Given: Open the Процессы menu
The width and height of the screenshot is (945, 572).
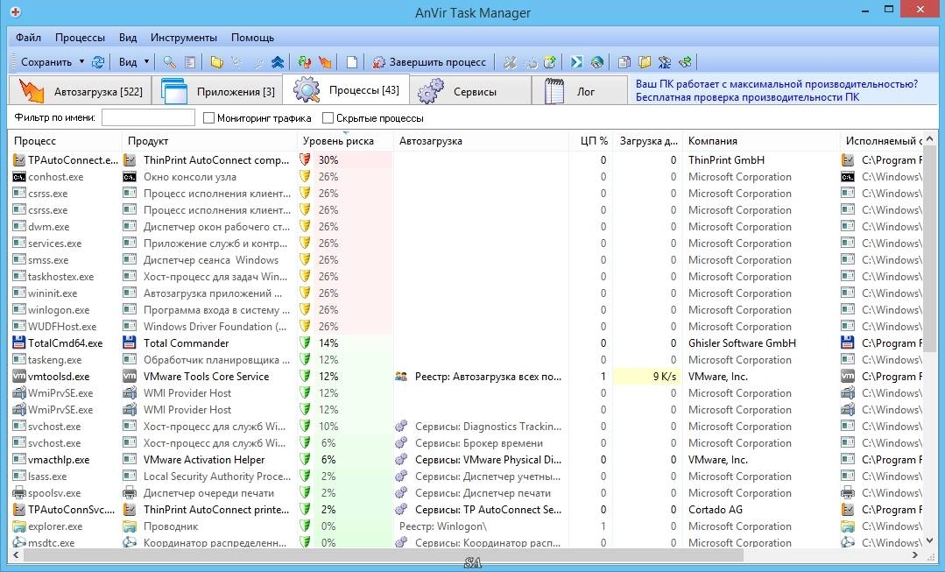Looking at the screenshot, I should 81,38.
